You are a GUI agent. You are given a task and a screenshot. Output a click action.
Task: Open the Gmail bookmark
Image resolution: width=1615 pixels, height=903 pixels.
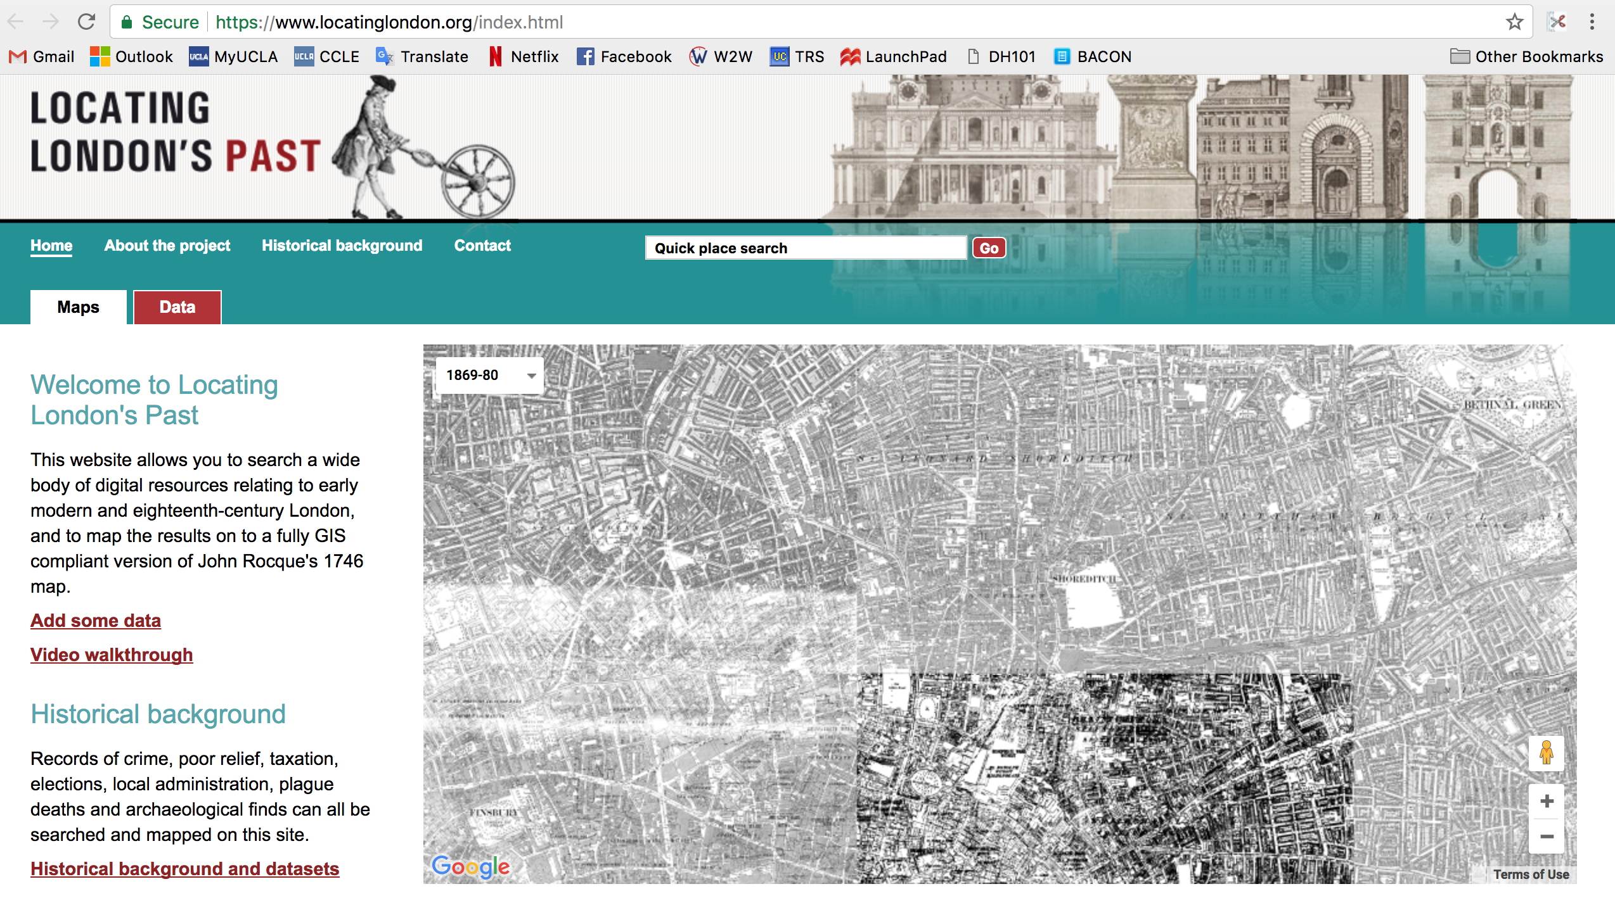coord(42,57)
